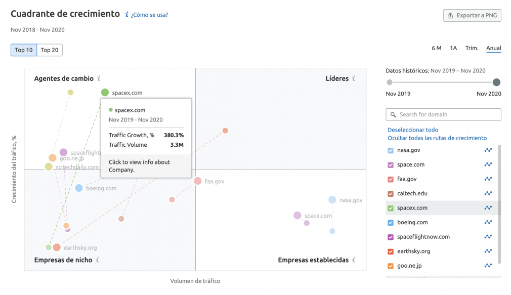The width and height of the screenshot is (511, 295).
Task: Uncheck the space.com checkbox
Action: pyautogui.click(x=391, y=165)
